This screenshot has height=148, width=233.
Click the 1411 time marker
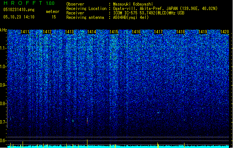tap(25, 32)
